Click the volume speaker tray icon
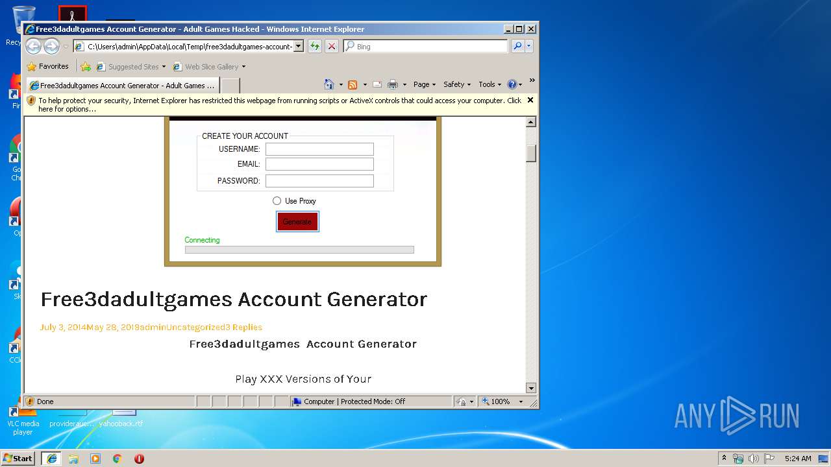 tap(753, 459)
